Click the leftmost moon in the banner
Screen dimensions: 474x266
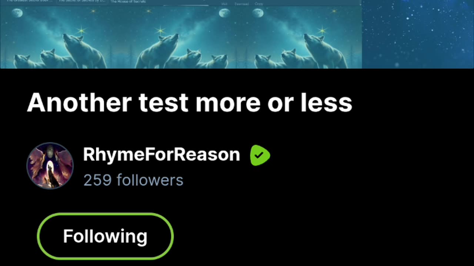coord(17,13)
